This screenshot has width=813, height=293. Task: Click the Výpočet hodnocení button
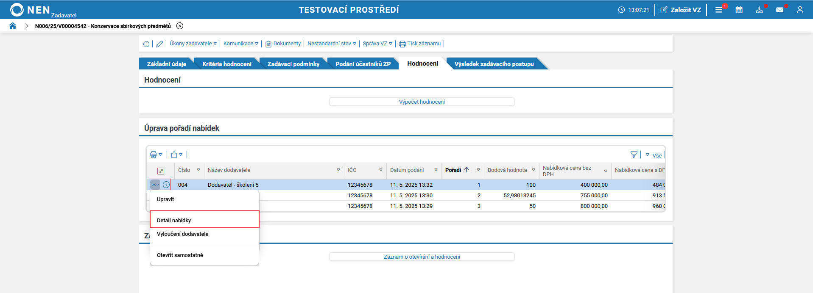click(422, 102)
